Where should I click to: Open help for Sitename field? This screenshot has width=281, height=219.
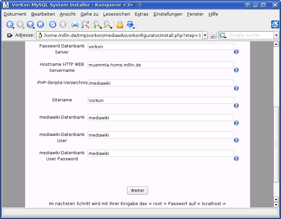click(236, 106)
